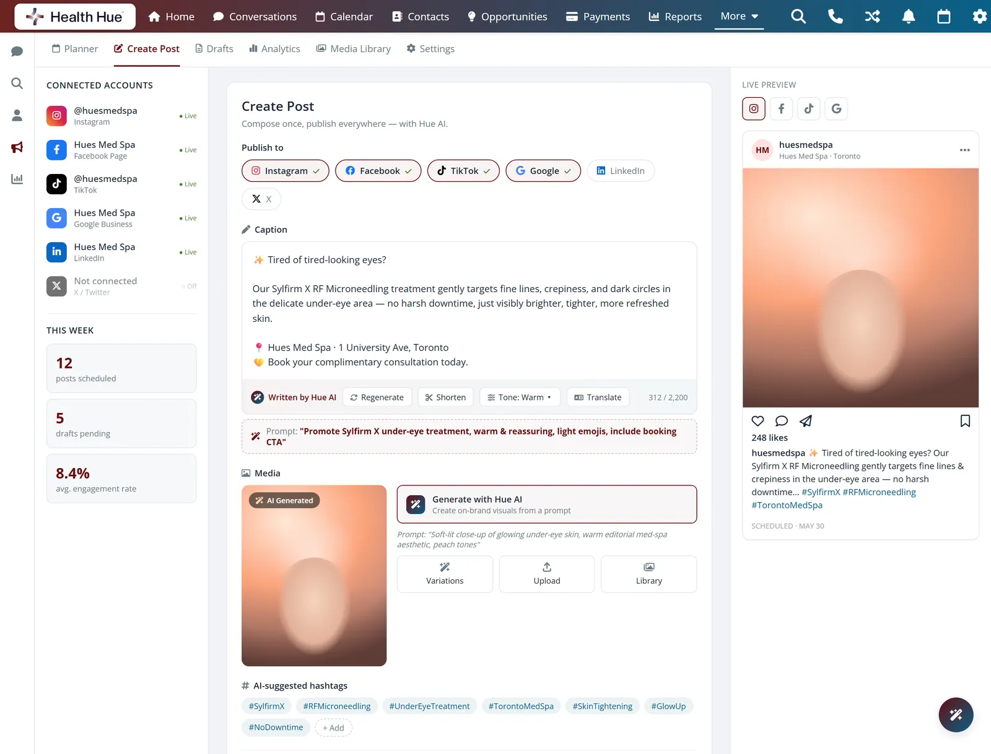Screen dimensions: 991x754
Task: Click the Health Hue logo
Action: (75, 17)
